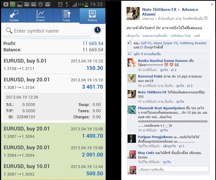This screenshot has height=180, width=216.
Task: Open the Quotes tab
Action: click(14, 15)
